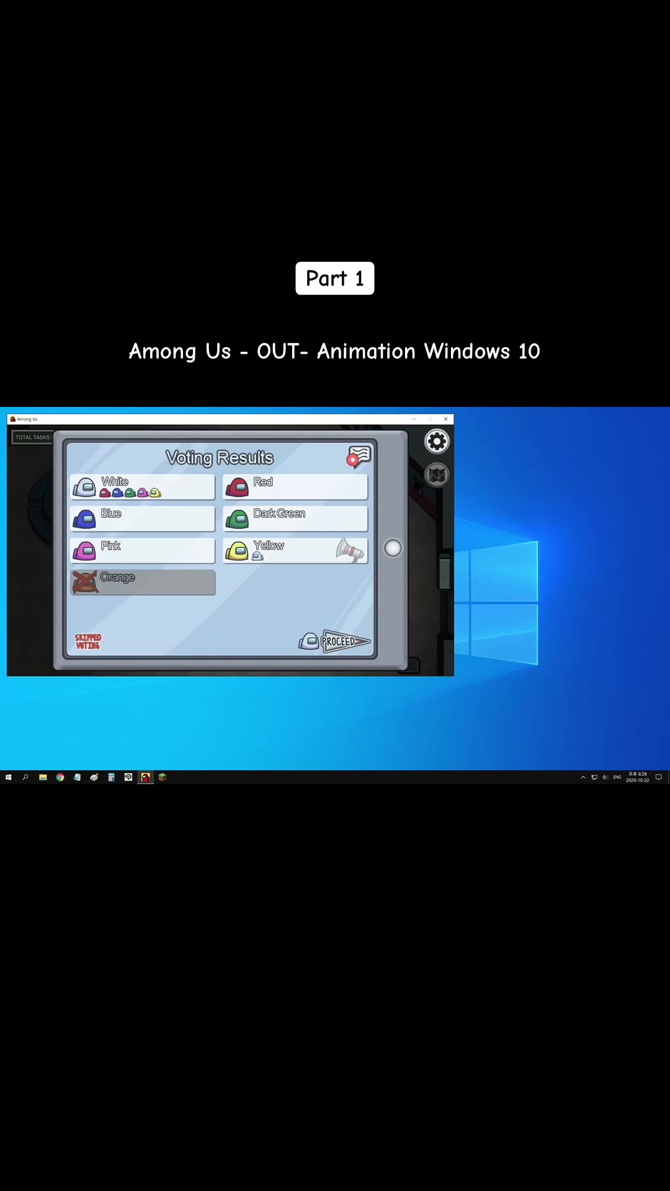670x1191 pixels.
Task: Click the dead Orange player card
Action: click(143, 582)
